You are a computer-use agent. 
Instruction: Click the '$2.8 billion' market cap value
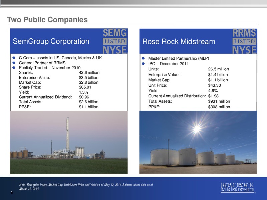click(x=88, y=82)
